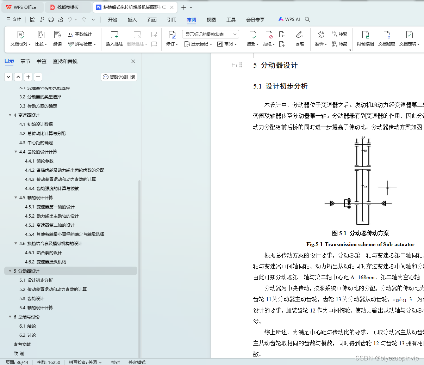
Task: Open WPS AI assistant
Action: coord(289,19)
